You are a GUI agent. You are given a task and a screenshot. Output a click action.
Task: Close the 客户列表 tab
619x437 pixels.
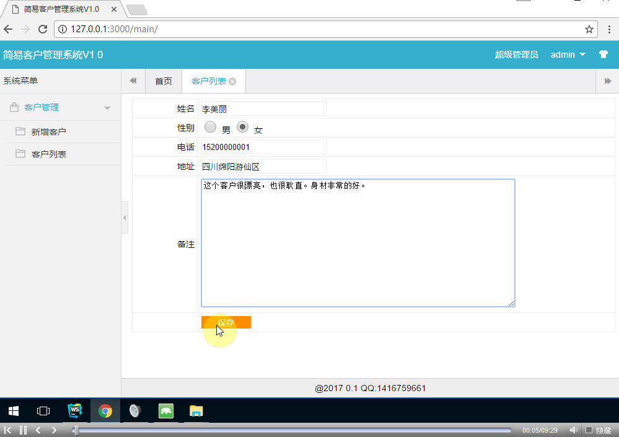232,81
